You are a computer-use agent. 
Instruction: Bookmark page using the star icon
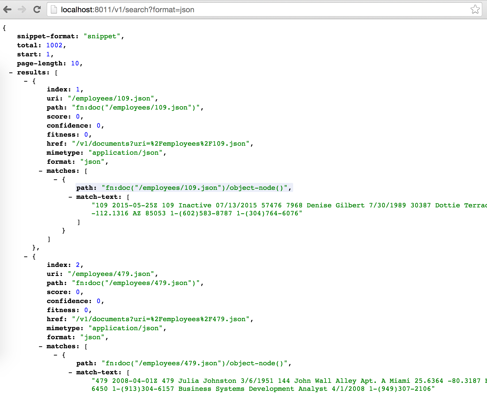click(475, 10)
